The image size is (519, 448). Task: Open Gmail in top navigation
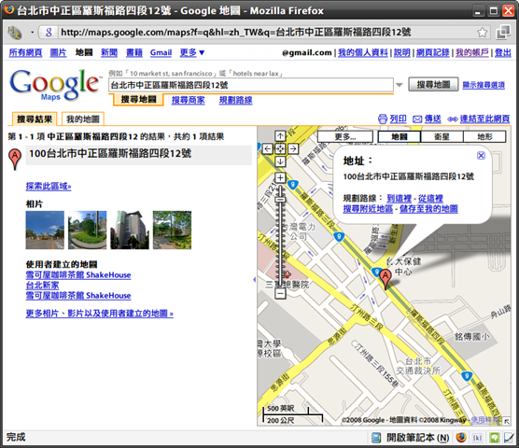tap(161, 52)
